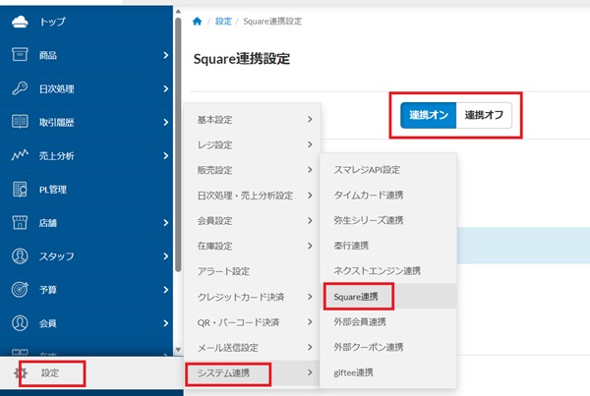Expand メール送信設定 submenu arrow
Screen dimensions: 590x396
(310, 347)
